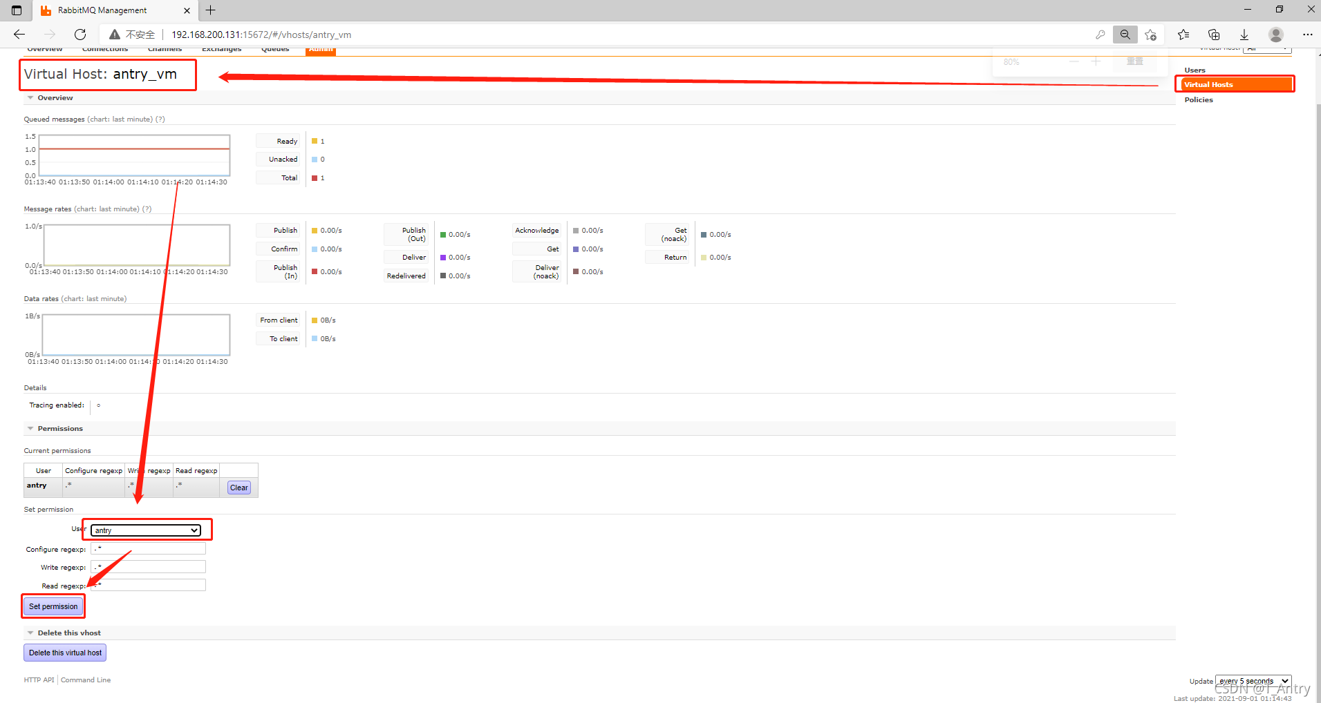Click the Virtual Host: antry_vm heading
Viewport: 1321px width, 703px height.
[100, 74]
